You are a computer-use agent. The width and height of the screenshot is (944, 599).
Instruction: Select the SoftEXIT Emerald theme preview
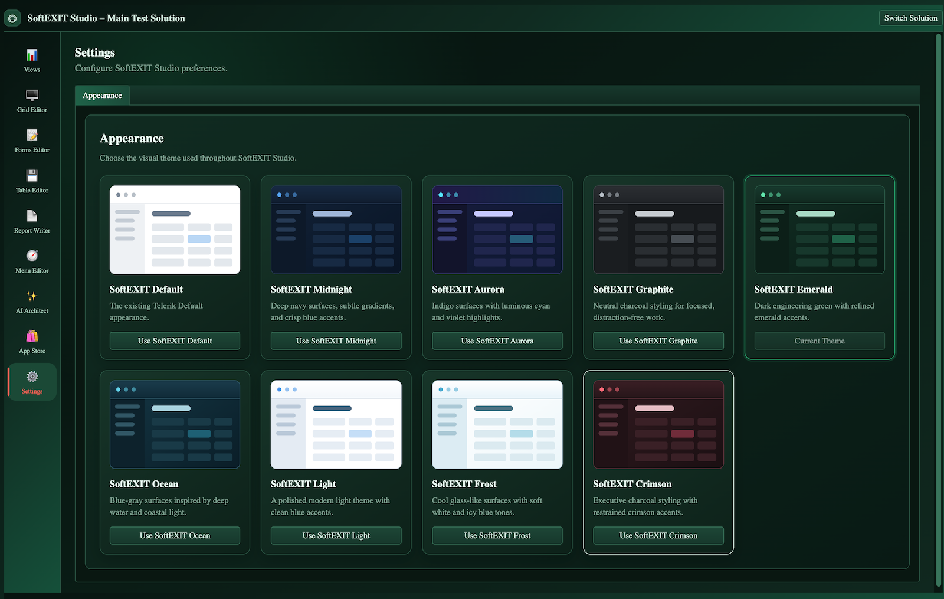(820, 230)
